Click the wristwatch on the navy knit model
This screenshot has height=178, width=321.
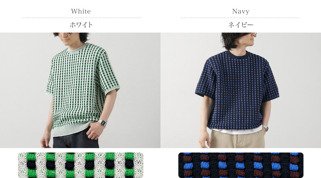[x=265, y=128]
